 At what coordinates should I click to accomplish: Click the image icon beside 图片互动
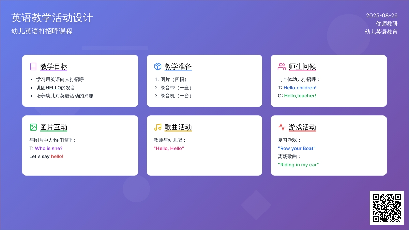coord(33,127)
